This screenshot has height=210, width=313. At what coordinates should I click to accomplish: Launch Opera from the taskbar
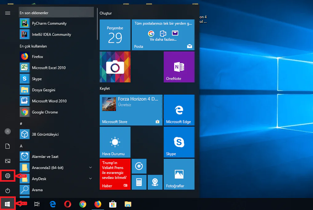click(67, 204)
